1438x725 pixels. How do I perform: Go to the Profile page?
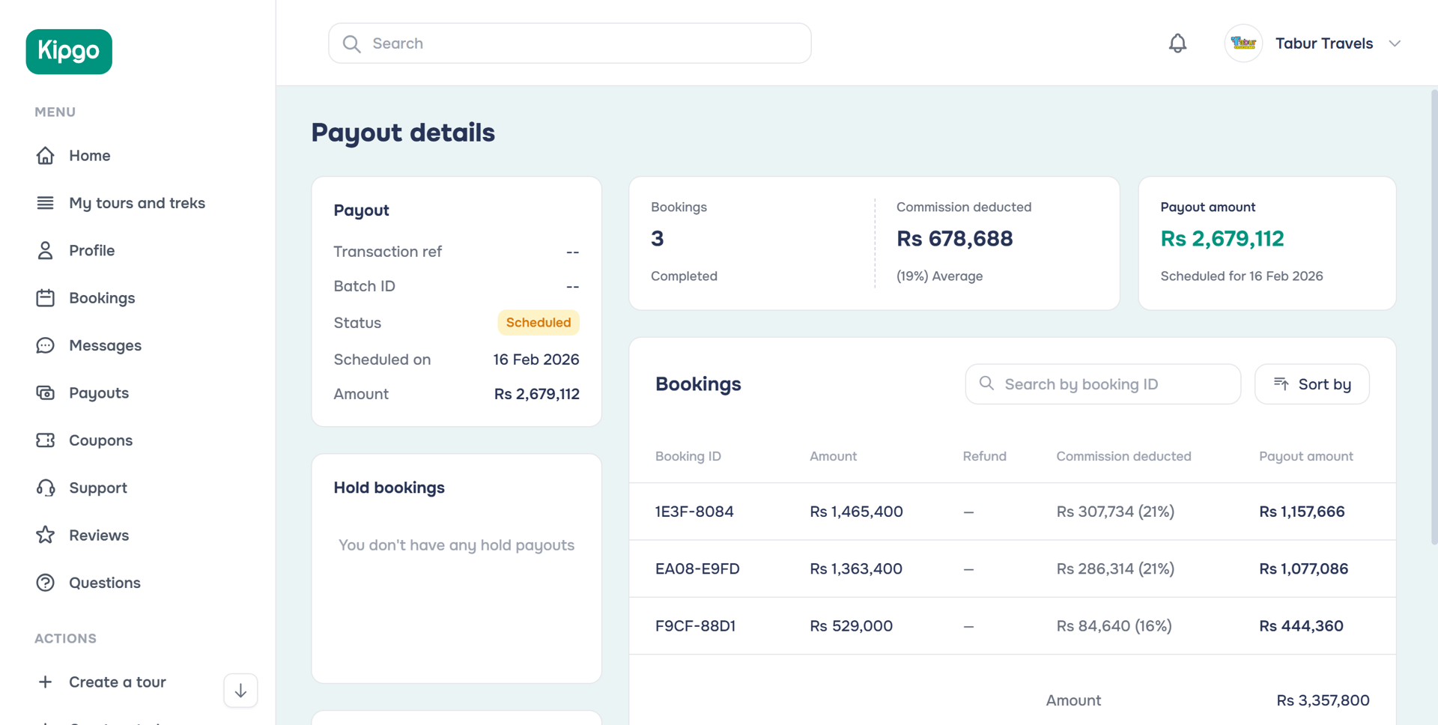(91, 250)
